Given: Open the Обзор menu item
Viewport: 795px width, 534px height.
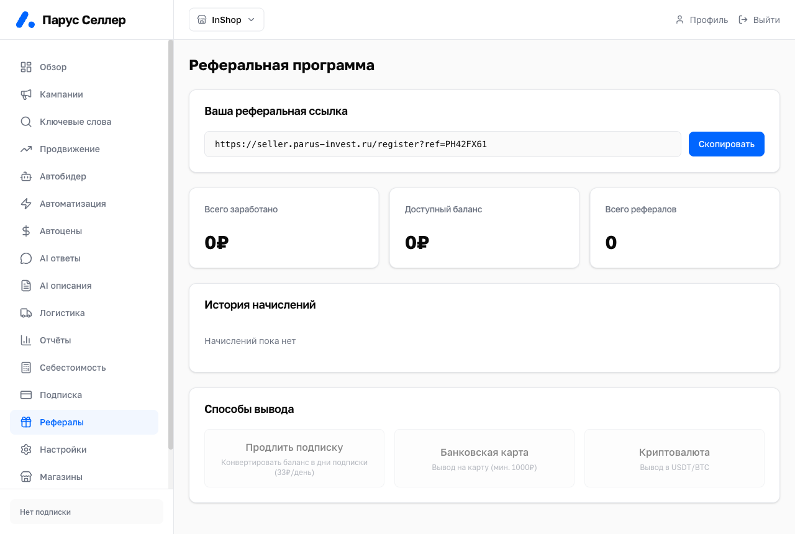Looking at the screenshot, I should [84, 67].
